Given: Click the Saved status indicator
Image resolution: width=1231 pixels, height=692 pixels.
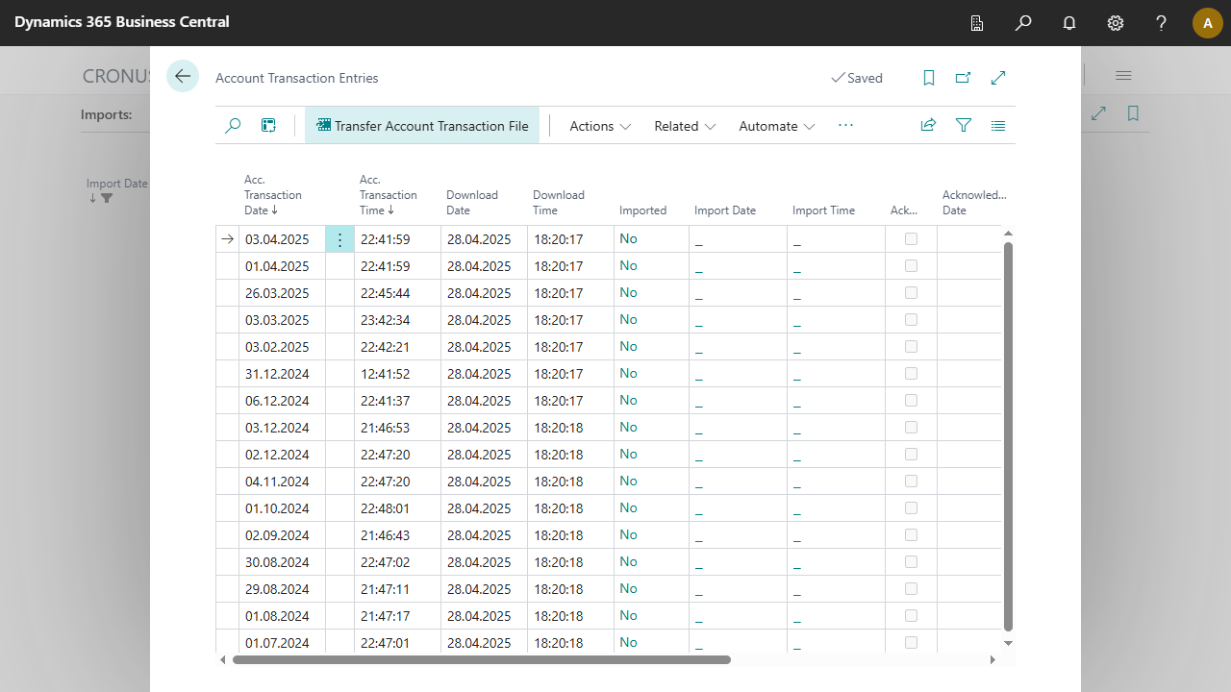Looking at the screenshot, I should 857,78.
